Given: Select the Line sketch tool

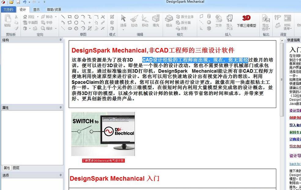Looking at the screenshot, I should coord(63,17).
